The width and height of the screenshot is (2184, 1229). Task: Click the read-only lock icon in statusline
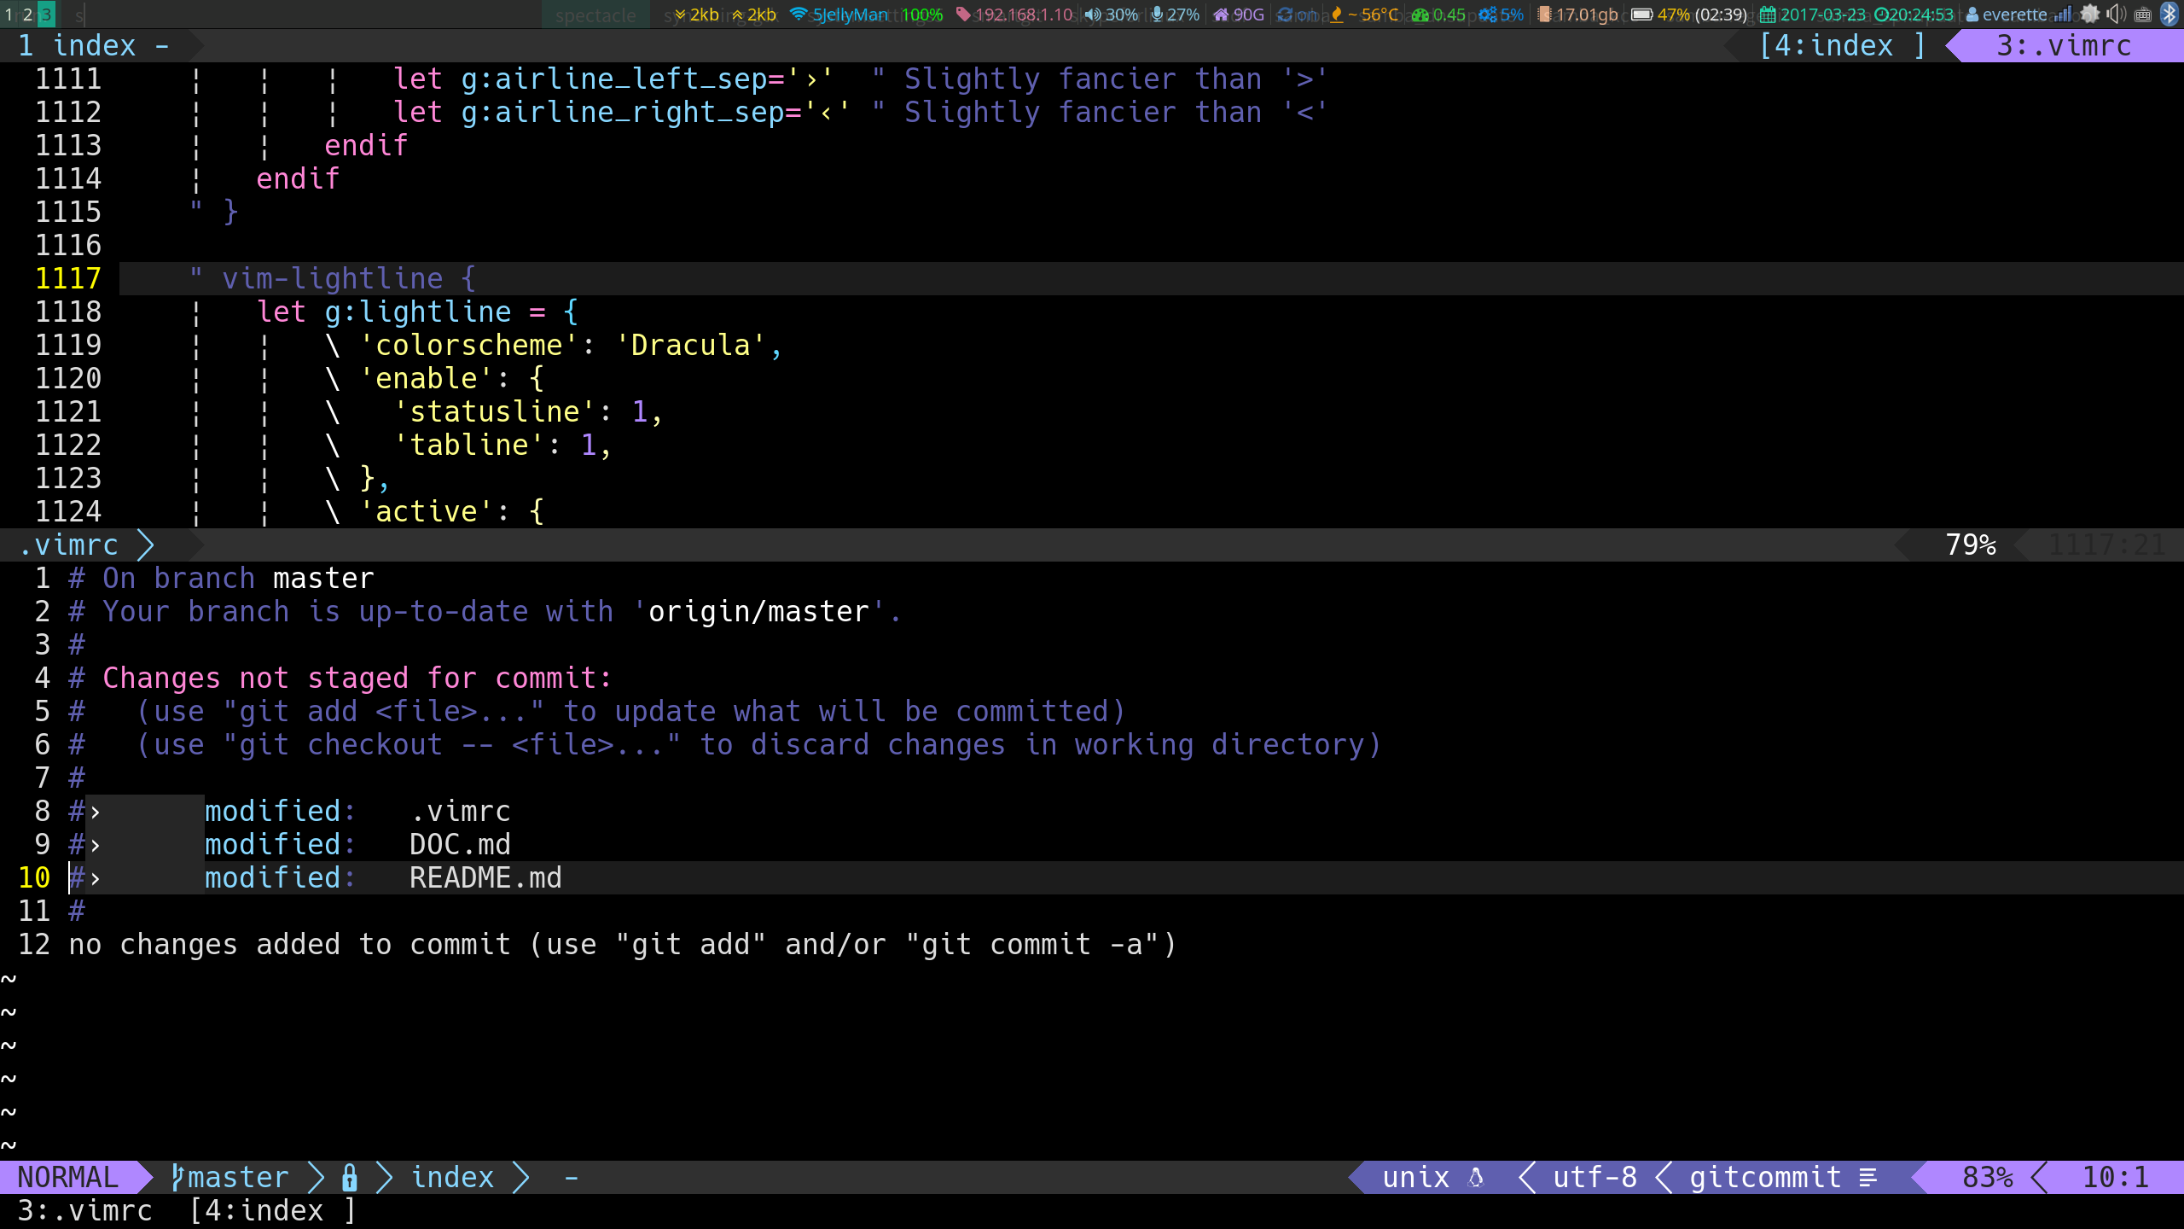click(x=349, y=1178)
